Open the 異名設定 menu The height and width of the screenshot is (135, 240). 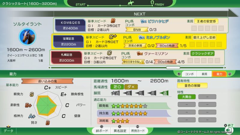pos(120,131)
